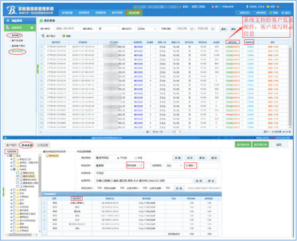
Task: Click the navigation menu hamburger icon
Action: pos(8,20)
